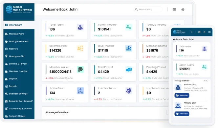Click the mobile home icon
Screen dimensions: 219x128
[x=204, y=32]
